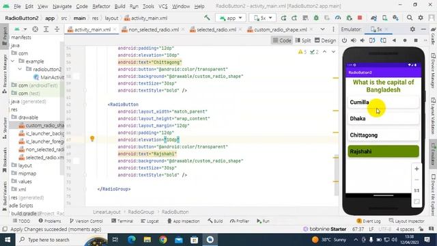This screenshot has height=246, width=437.
Task: Select selected_radio.xml in the project tree
Action: [x=42, y=158]
